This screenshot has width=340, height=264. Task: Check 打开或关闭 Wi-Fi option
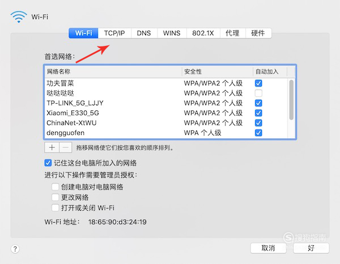point(56,208)
